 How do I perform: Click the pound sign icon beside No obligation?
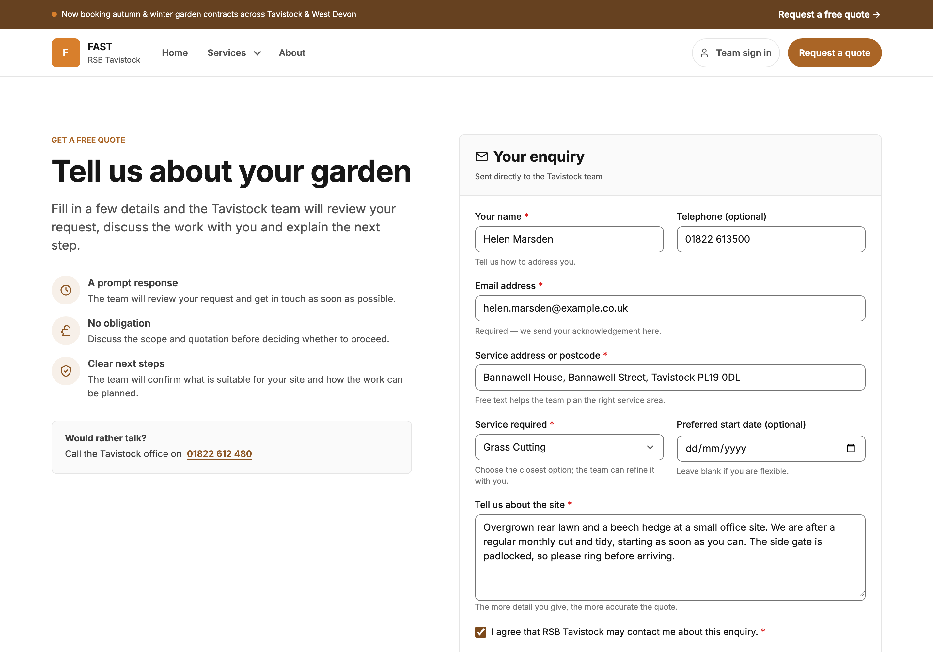(66, 331)
